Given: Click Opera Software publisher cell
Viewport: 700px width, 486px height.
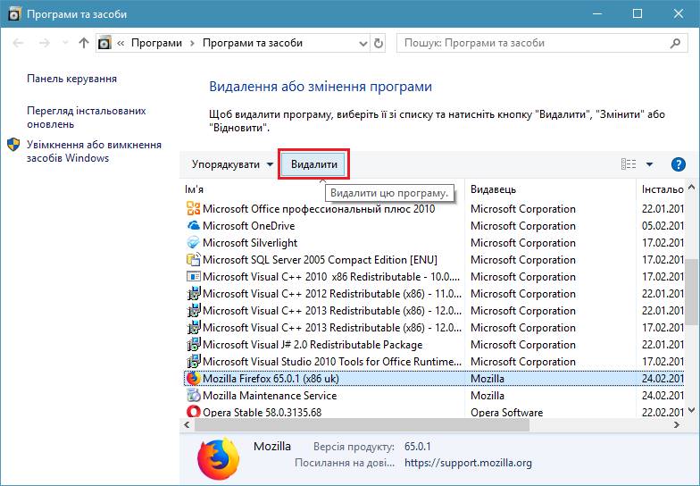Looking at the screenshot, I should 507,413.
